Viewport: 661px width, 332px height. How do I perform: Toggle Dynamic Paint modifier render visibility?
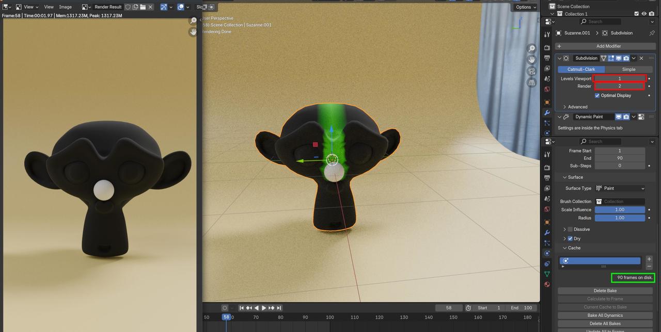[x=626, y=117]
